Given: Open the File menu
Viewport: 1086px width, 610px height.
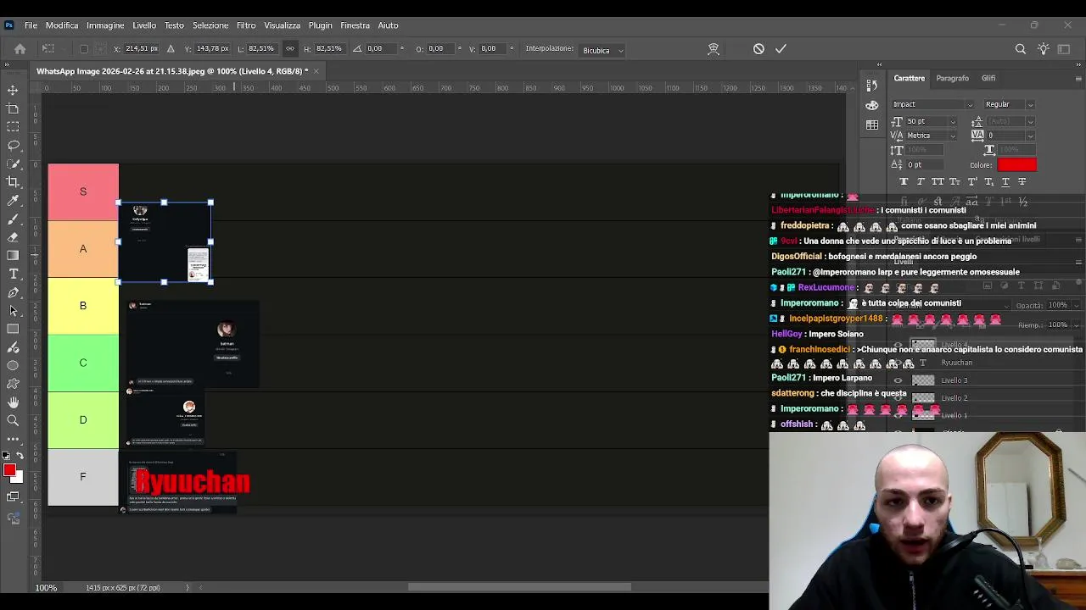Looking at the screenshot, I should [x=31, y=25].
